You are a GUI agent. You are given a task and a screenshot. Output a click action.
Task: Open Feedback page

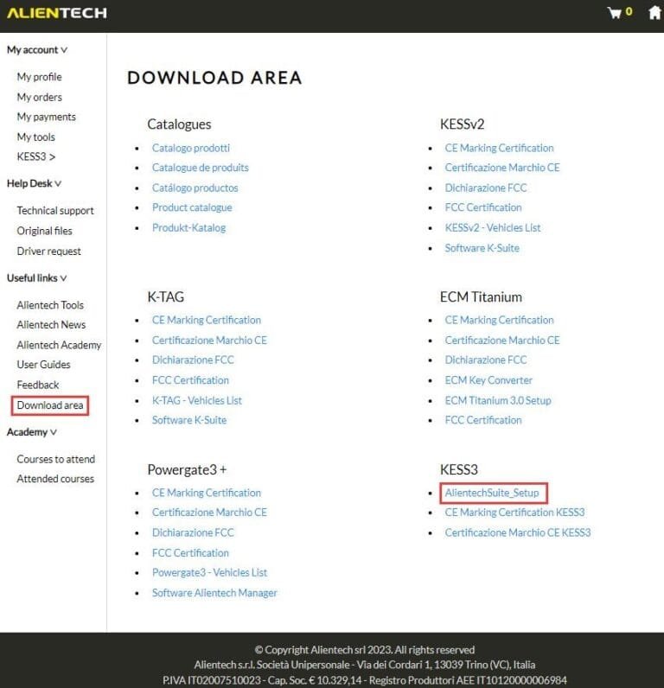pyautogui.click(x=38, y=385)
